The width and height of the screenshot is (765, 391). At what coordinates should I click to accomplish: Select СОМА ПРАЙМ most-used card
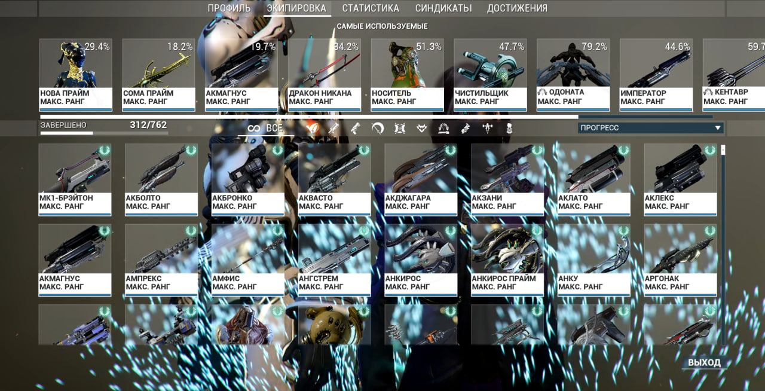[159, 75]
